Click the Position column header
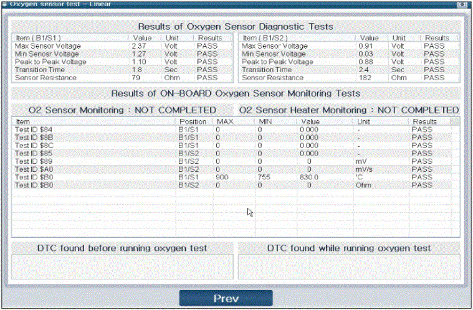The height and width of the screenshot is (310, 473). pyautogui.click(x=193, y=121)
